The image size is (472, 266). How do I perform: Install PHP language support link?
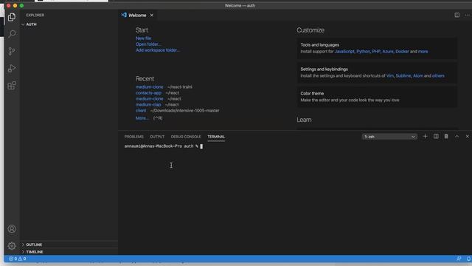click(x=376, y=52)
